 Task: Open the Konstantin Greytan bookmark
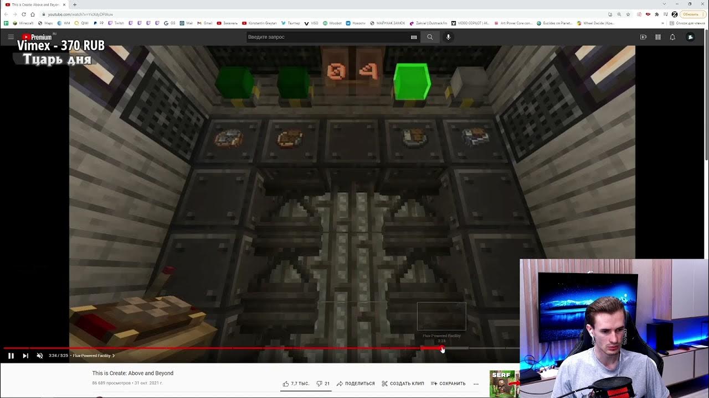pyautogui.click(x=259, y=23)
